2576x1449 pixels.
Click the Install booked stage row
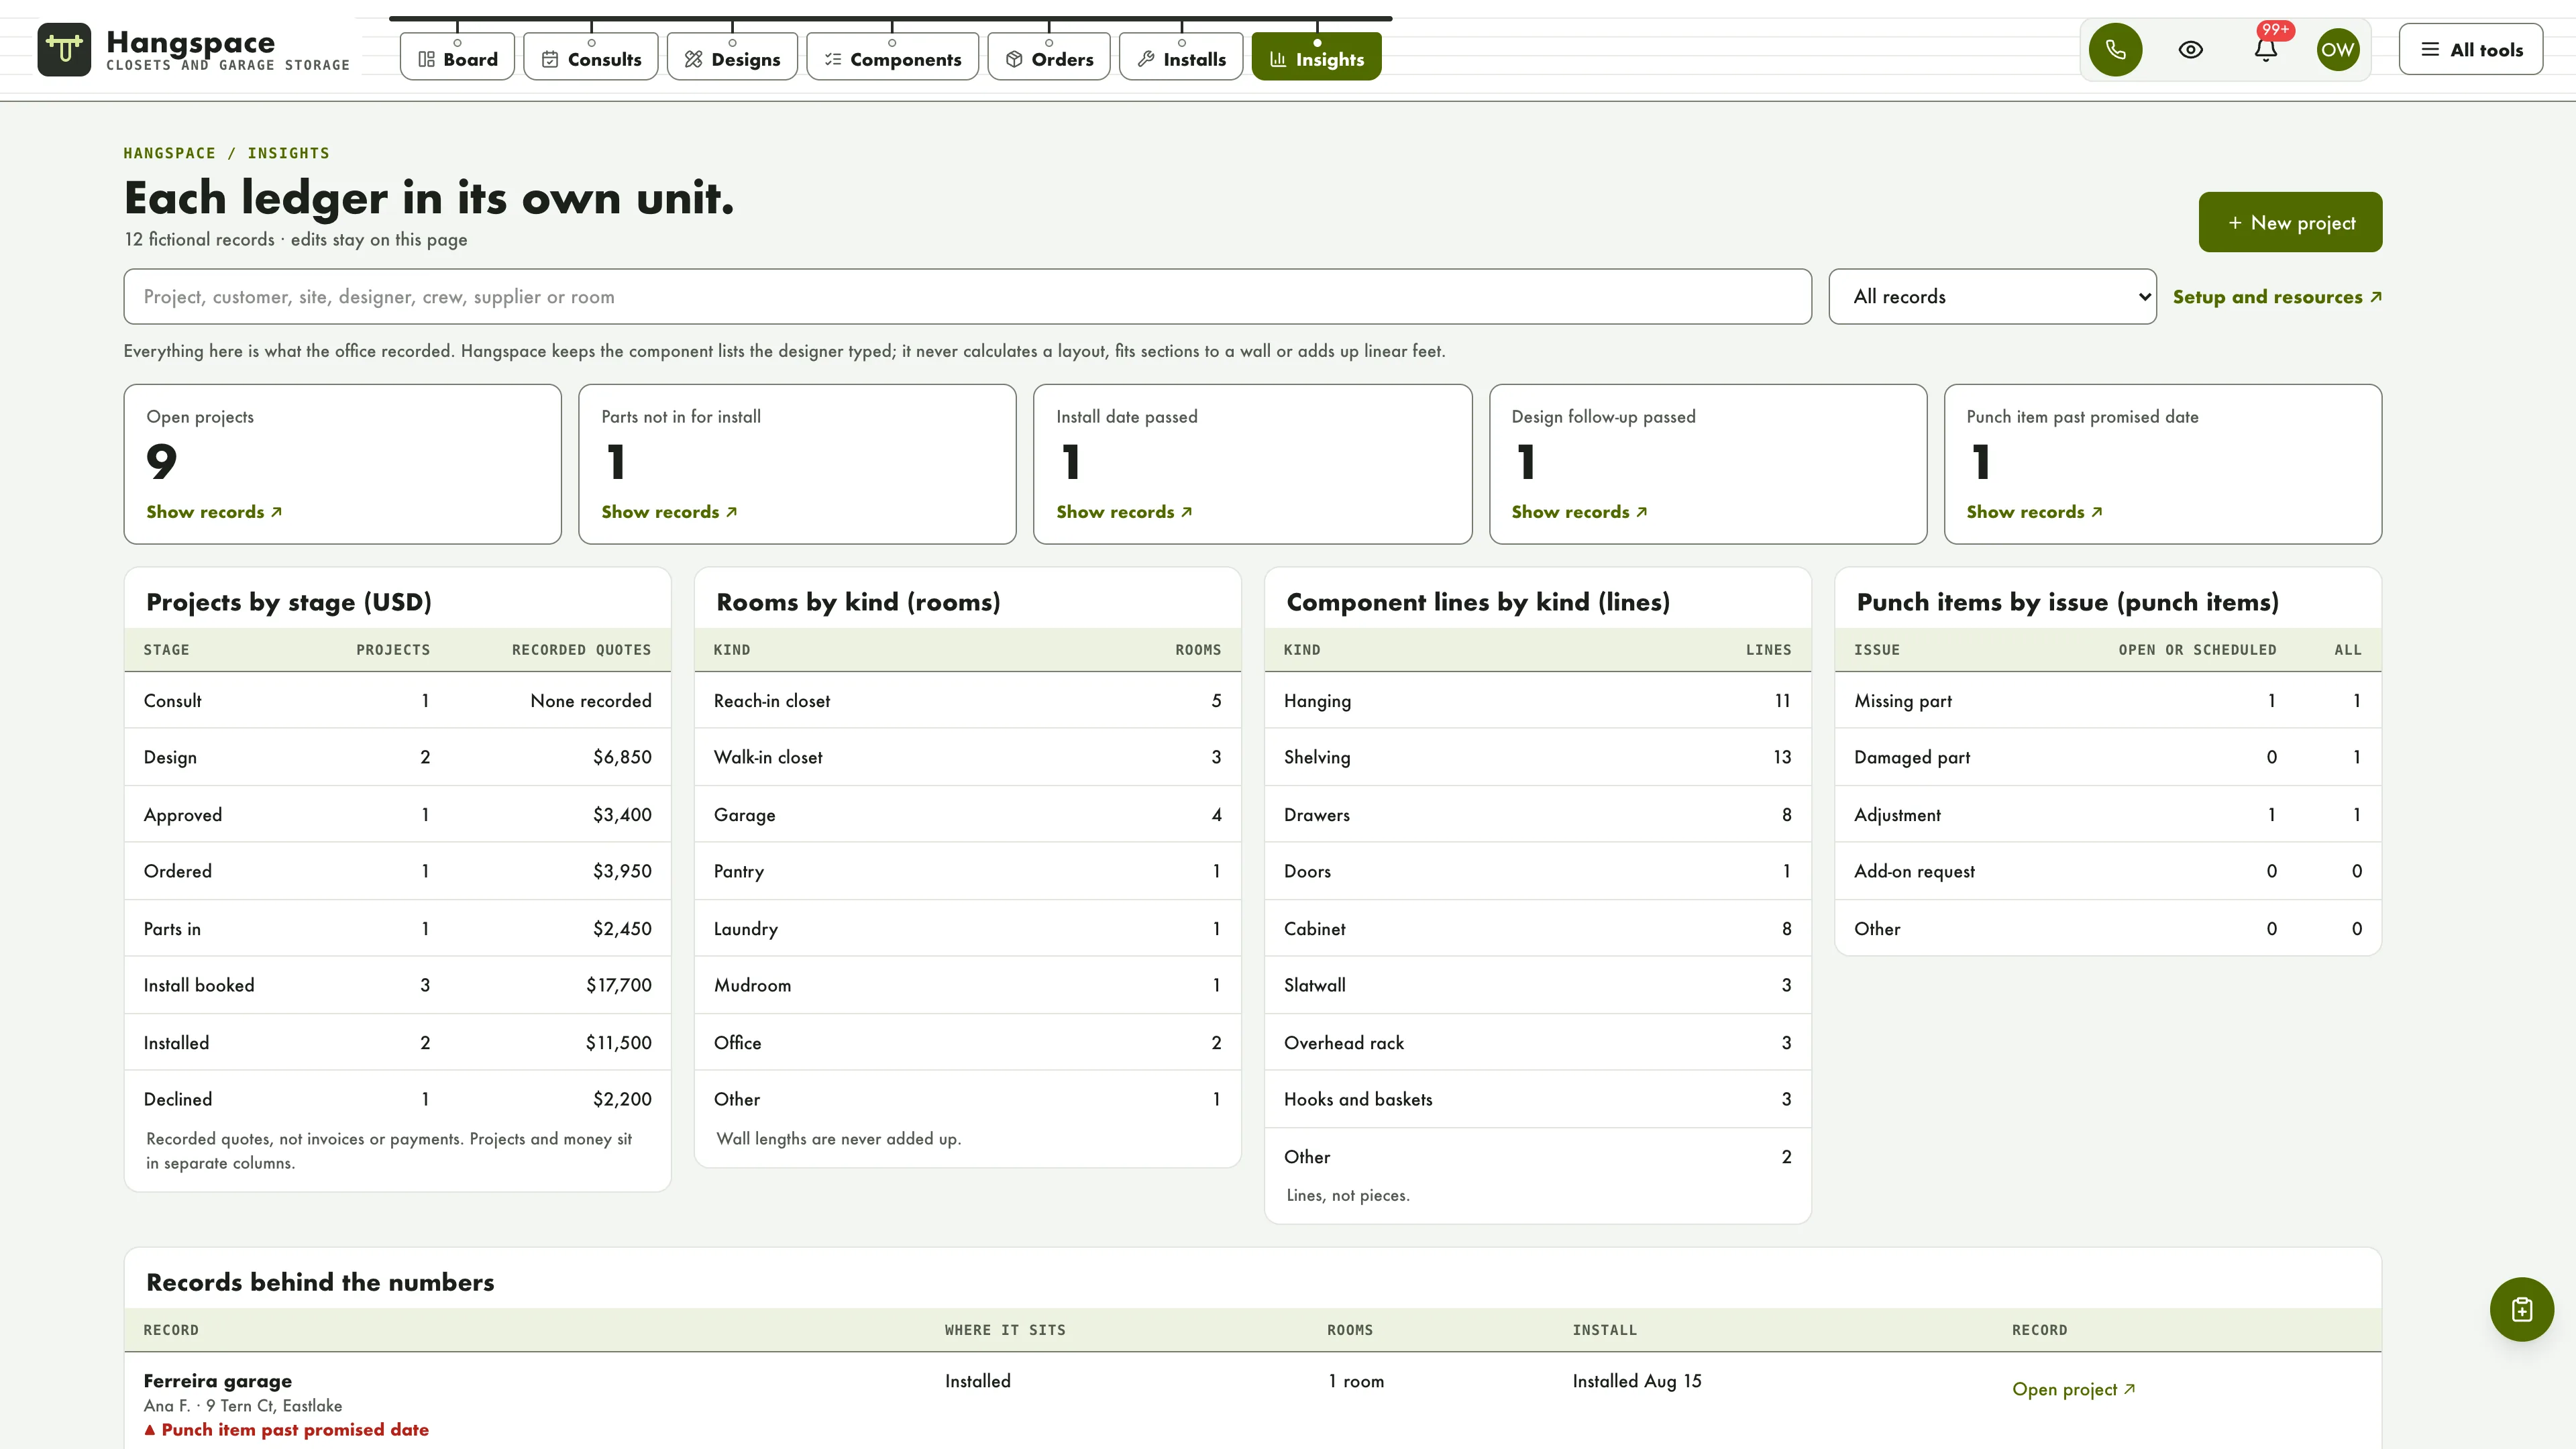point(397,985)
